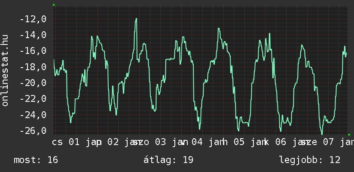
Task: Select the 'átlag: 19' average value
Action: pyautogui.click(x=168, y=160)
